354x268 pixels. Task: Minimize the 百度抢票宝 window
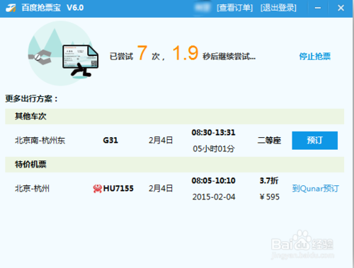pyautogui.click(x=318, y=8)
